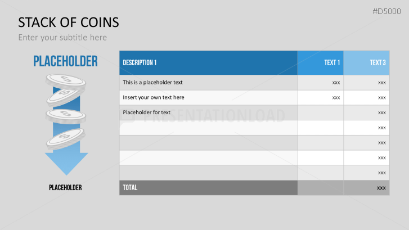
Task: Click the black PLACEHOLDER label below arrow
Action: pyautogui.click(x=65, y=187)
